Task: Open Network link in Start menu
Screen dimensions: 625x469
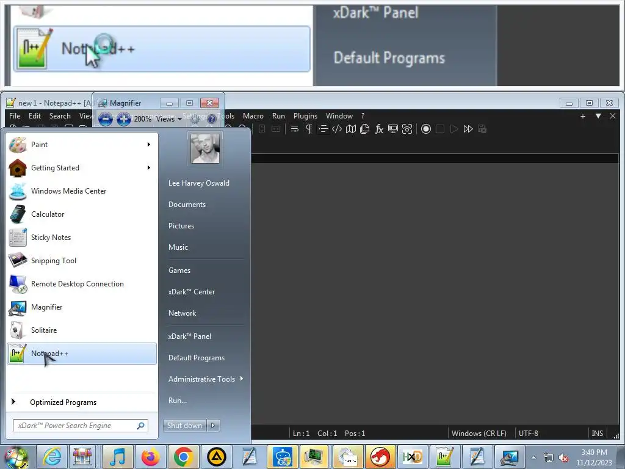Action: (182, 313)
